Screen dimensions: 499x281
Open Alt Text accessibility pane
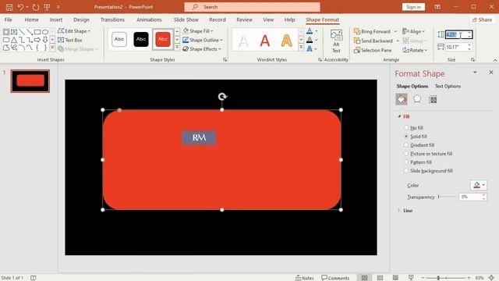(x=336, y=41)
